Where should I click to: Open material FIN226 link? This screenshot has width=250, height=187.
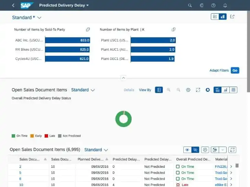(x=221, y=167)
